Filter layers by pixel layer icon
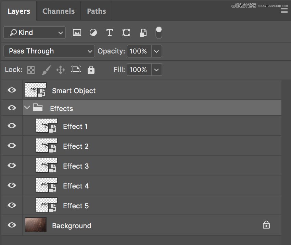Viewport: 291px width, 245px height. [77, 33]
